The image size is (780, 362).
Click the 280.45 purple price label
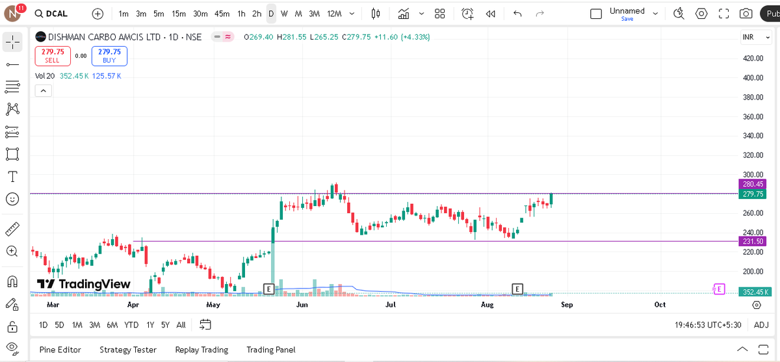click(753, 184)
